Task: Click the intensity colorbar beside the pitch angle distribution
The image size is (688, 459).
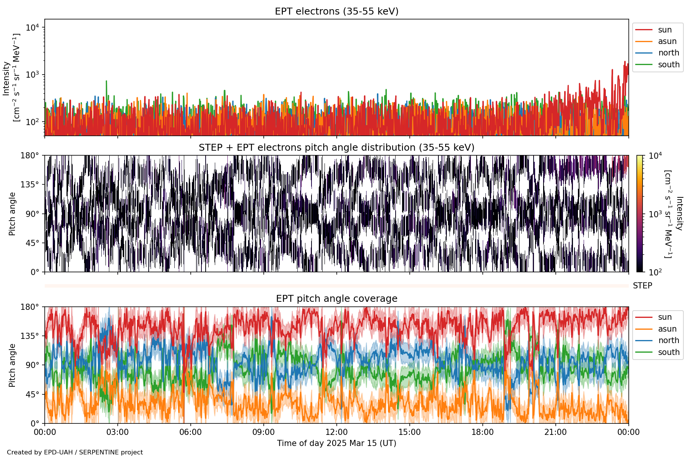Action: 639,213
